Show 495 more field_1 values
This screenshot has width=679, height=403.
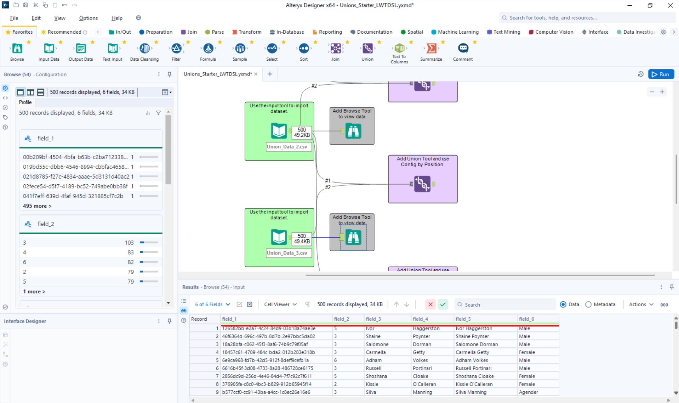37,206
